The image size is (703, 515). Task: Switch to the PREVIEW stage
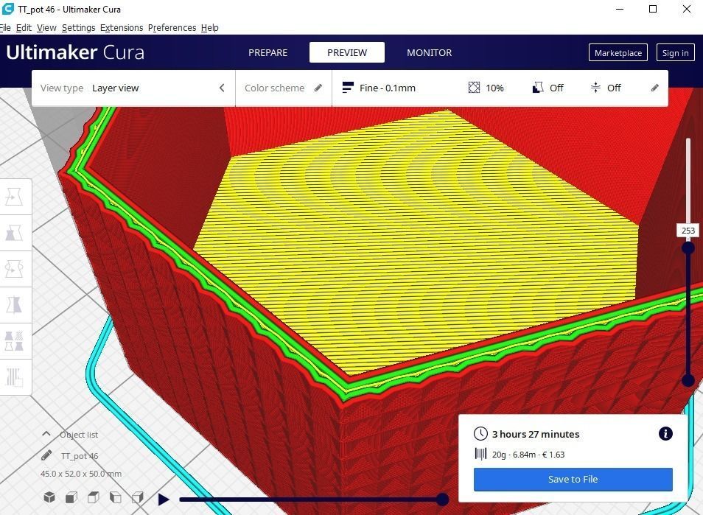(347, 52)
